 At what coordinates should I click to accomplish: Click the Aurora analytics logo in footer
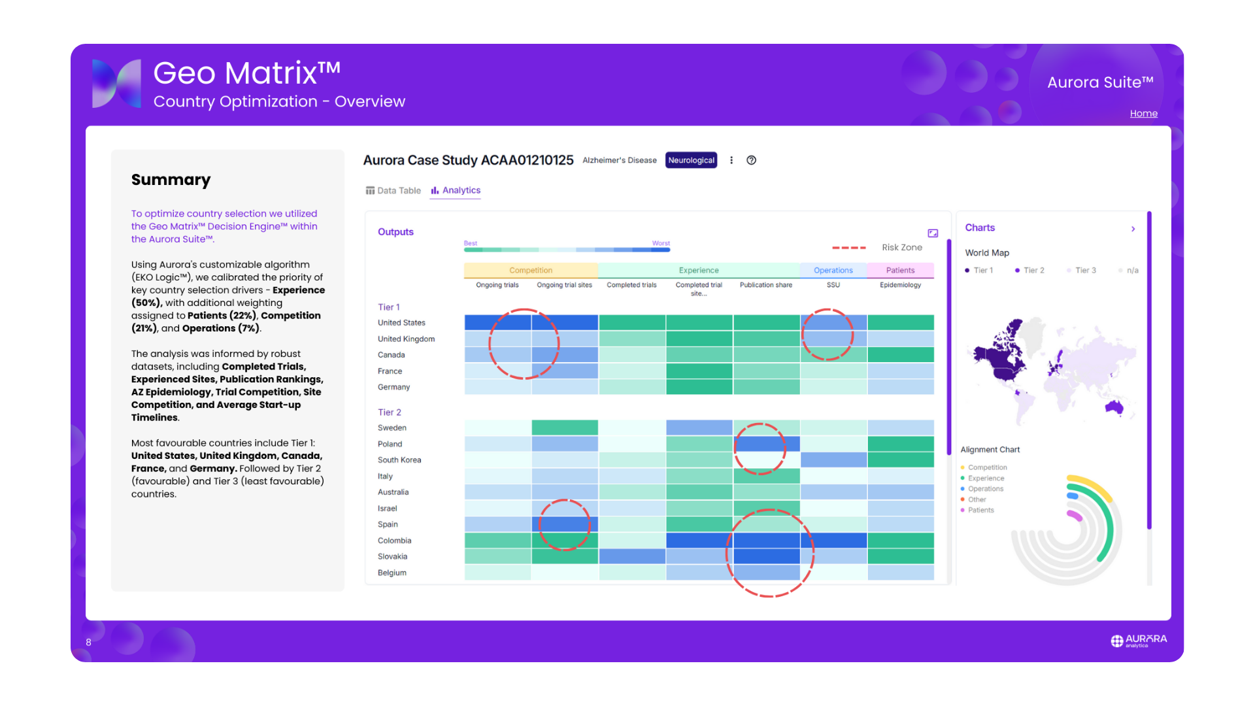click(x=1139, y=641)
